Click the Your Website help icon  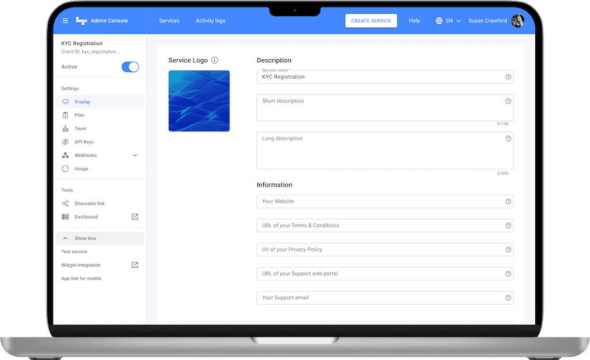click(x=508, y=201)
